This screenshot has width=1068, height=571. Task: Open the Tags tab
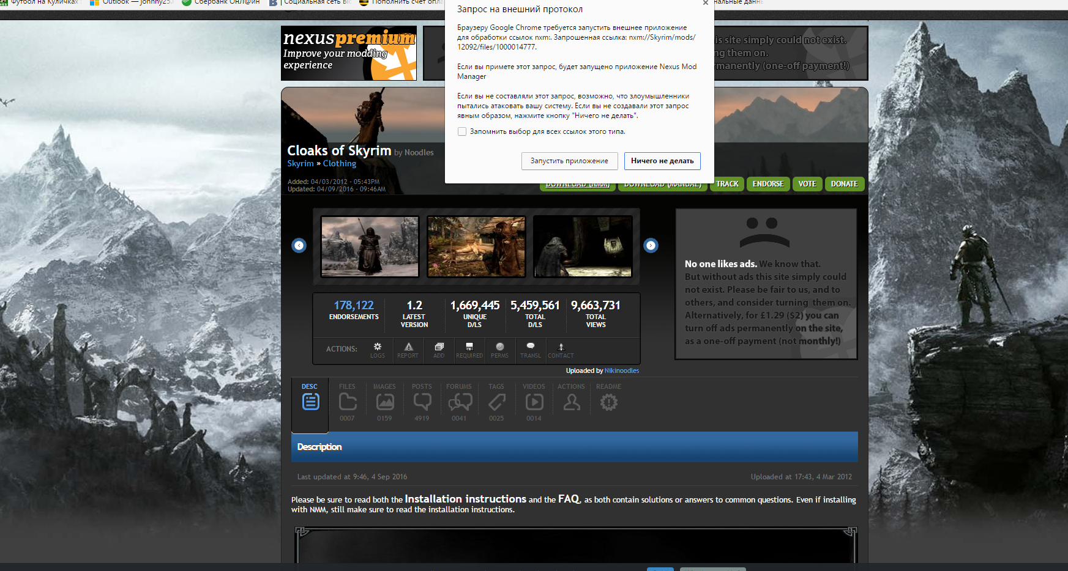496,403
